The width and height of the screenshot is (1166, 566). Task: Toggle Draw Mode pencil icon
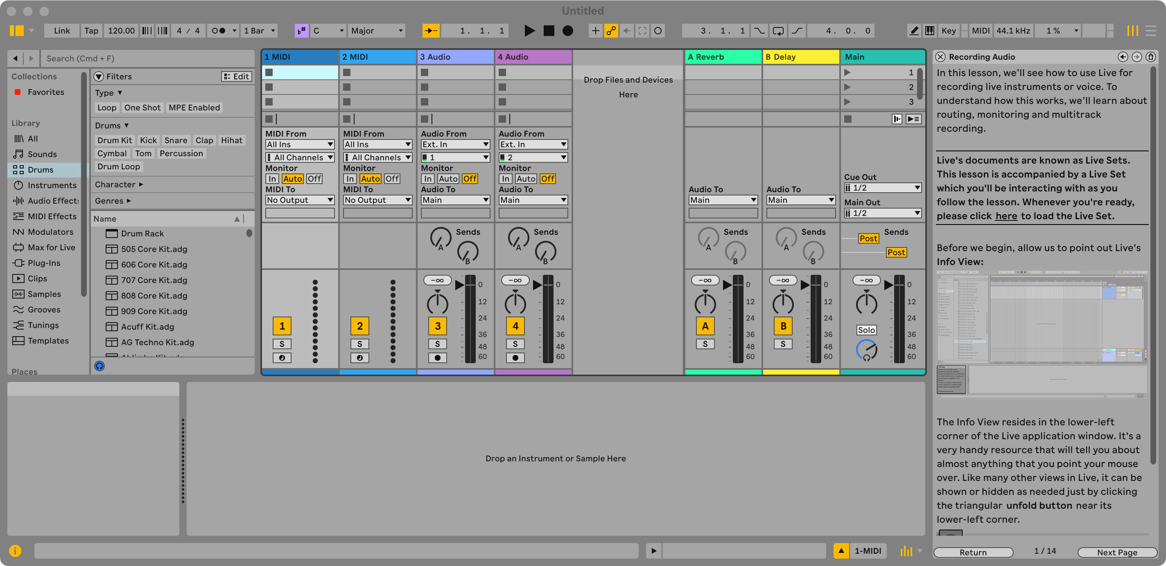coord(914,31)
